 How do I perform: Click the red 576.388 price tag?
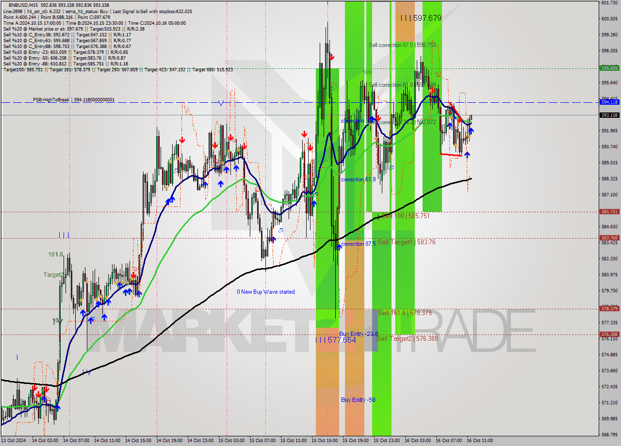click(x=609, y=334)
